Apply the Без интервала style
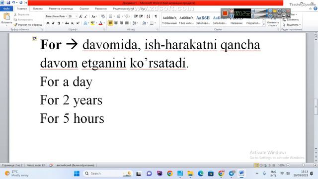318x179 pixels. 186,20
